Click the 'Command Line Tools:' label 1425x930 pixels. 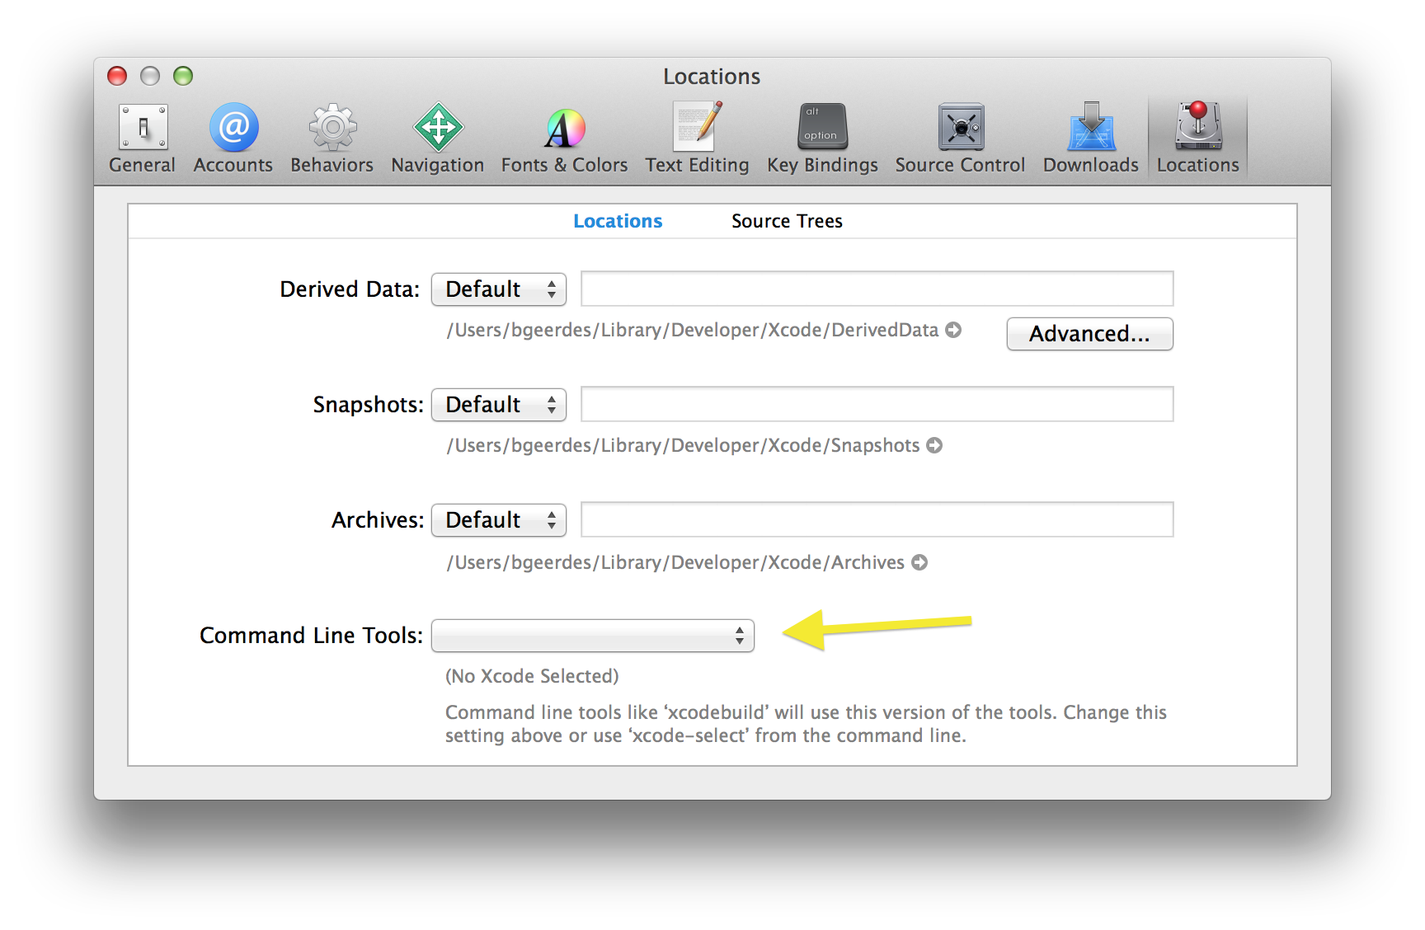pyautogui.click(x=311, y=636)
